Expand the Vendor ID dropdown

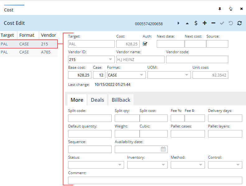(111, 59)
